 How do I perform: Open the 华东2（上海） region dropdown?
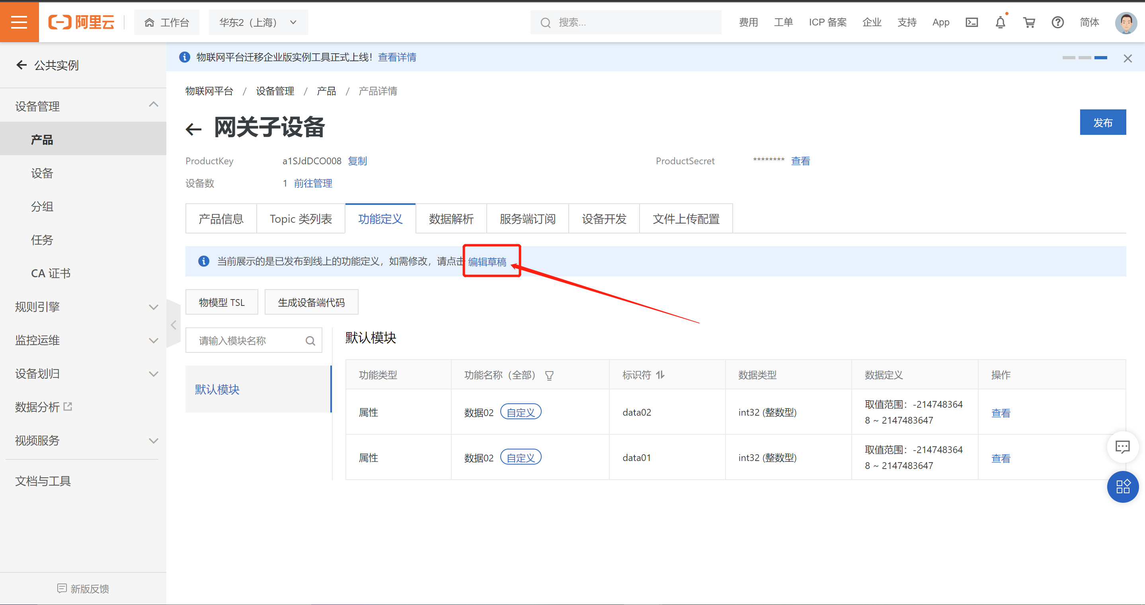(258, 22)
